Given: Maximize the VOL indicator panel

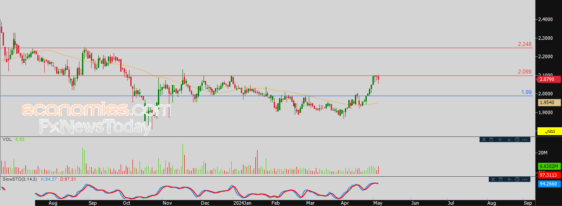Looking at the screenshot, I should click(491, 140).
